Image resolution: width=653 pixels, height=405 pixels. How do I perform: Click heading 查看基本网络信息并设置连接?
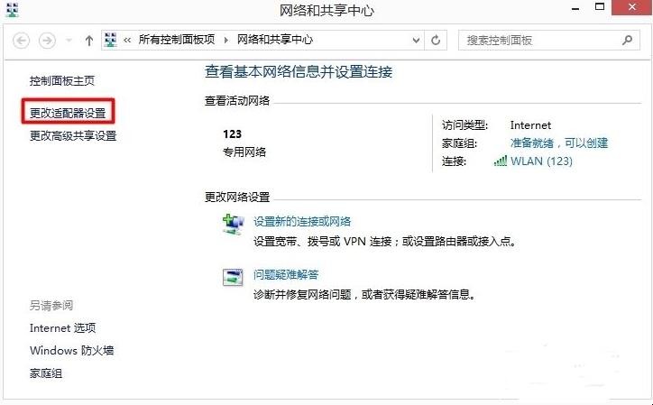[299, 71]
